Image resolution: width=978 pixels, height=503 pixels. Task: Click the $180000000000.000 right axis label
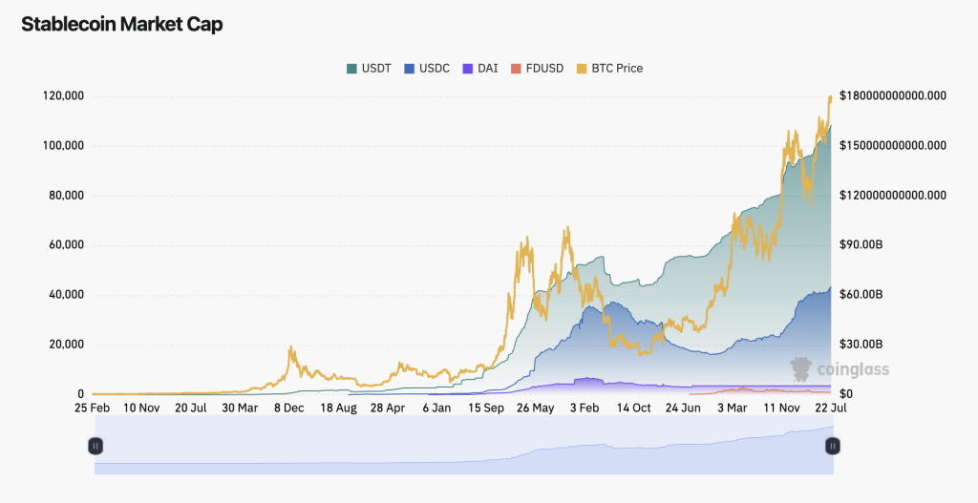(x=893, y=96)
